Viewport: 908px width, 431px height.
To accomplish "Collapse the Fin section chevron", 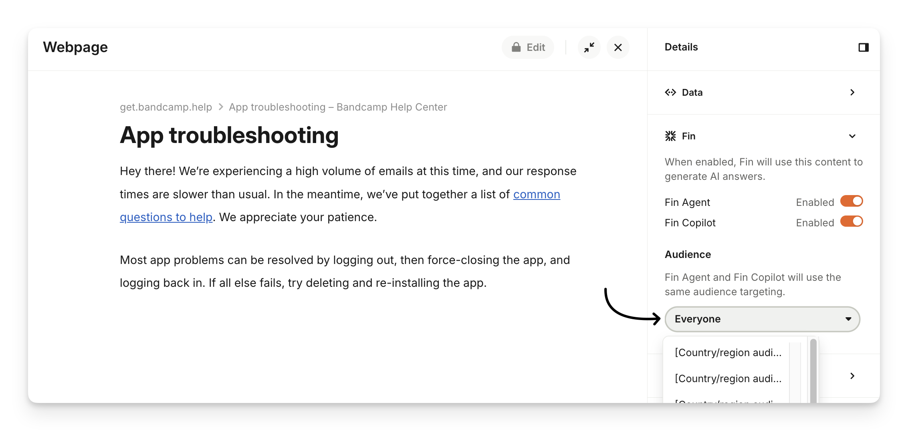I will 852,136.
